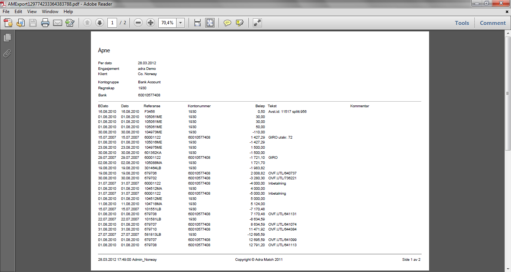Click the reference 104973ME
This screenshot has height=272, width=511.
(153, 132)
